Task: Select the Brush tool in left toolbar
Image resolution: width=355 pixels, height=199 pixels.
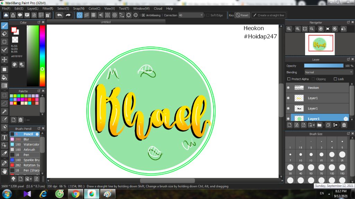Action: click(4, 26)
